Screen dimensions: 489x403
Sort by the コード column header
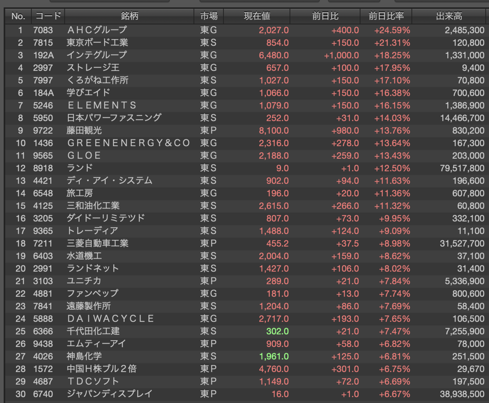(x=48, y=16)
